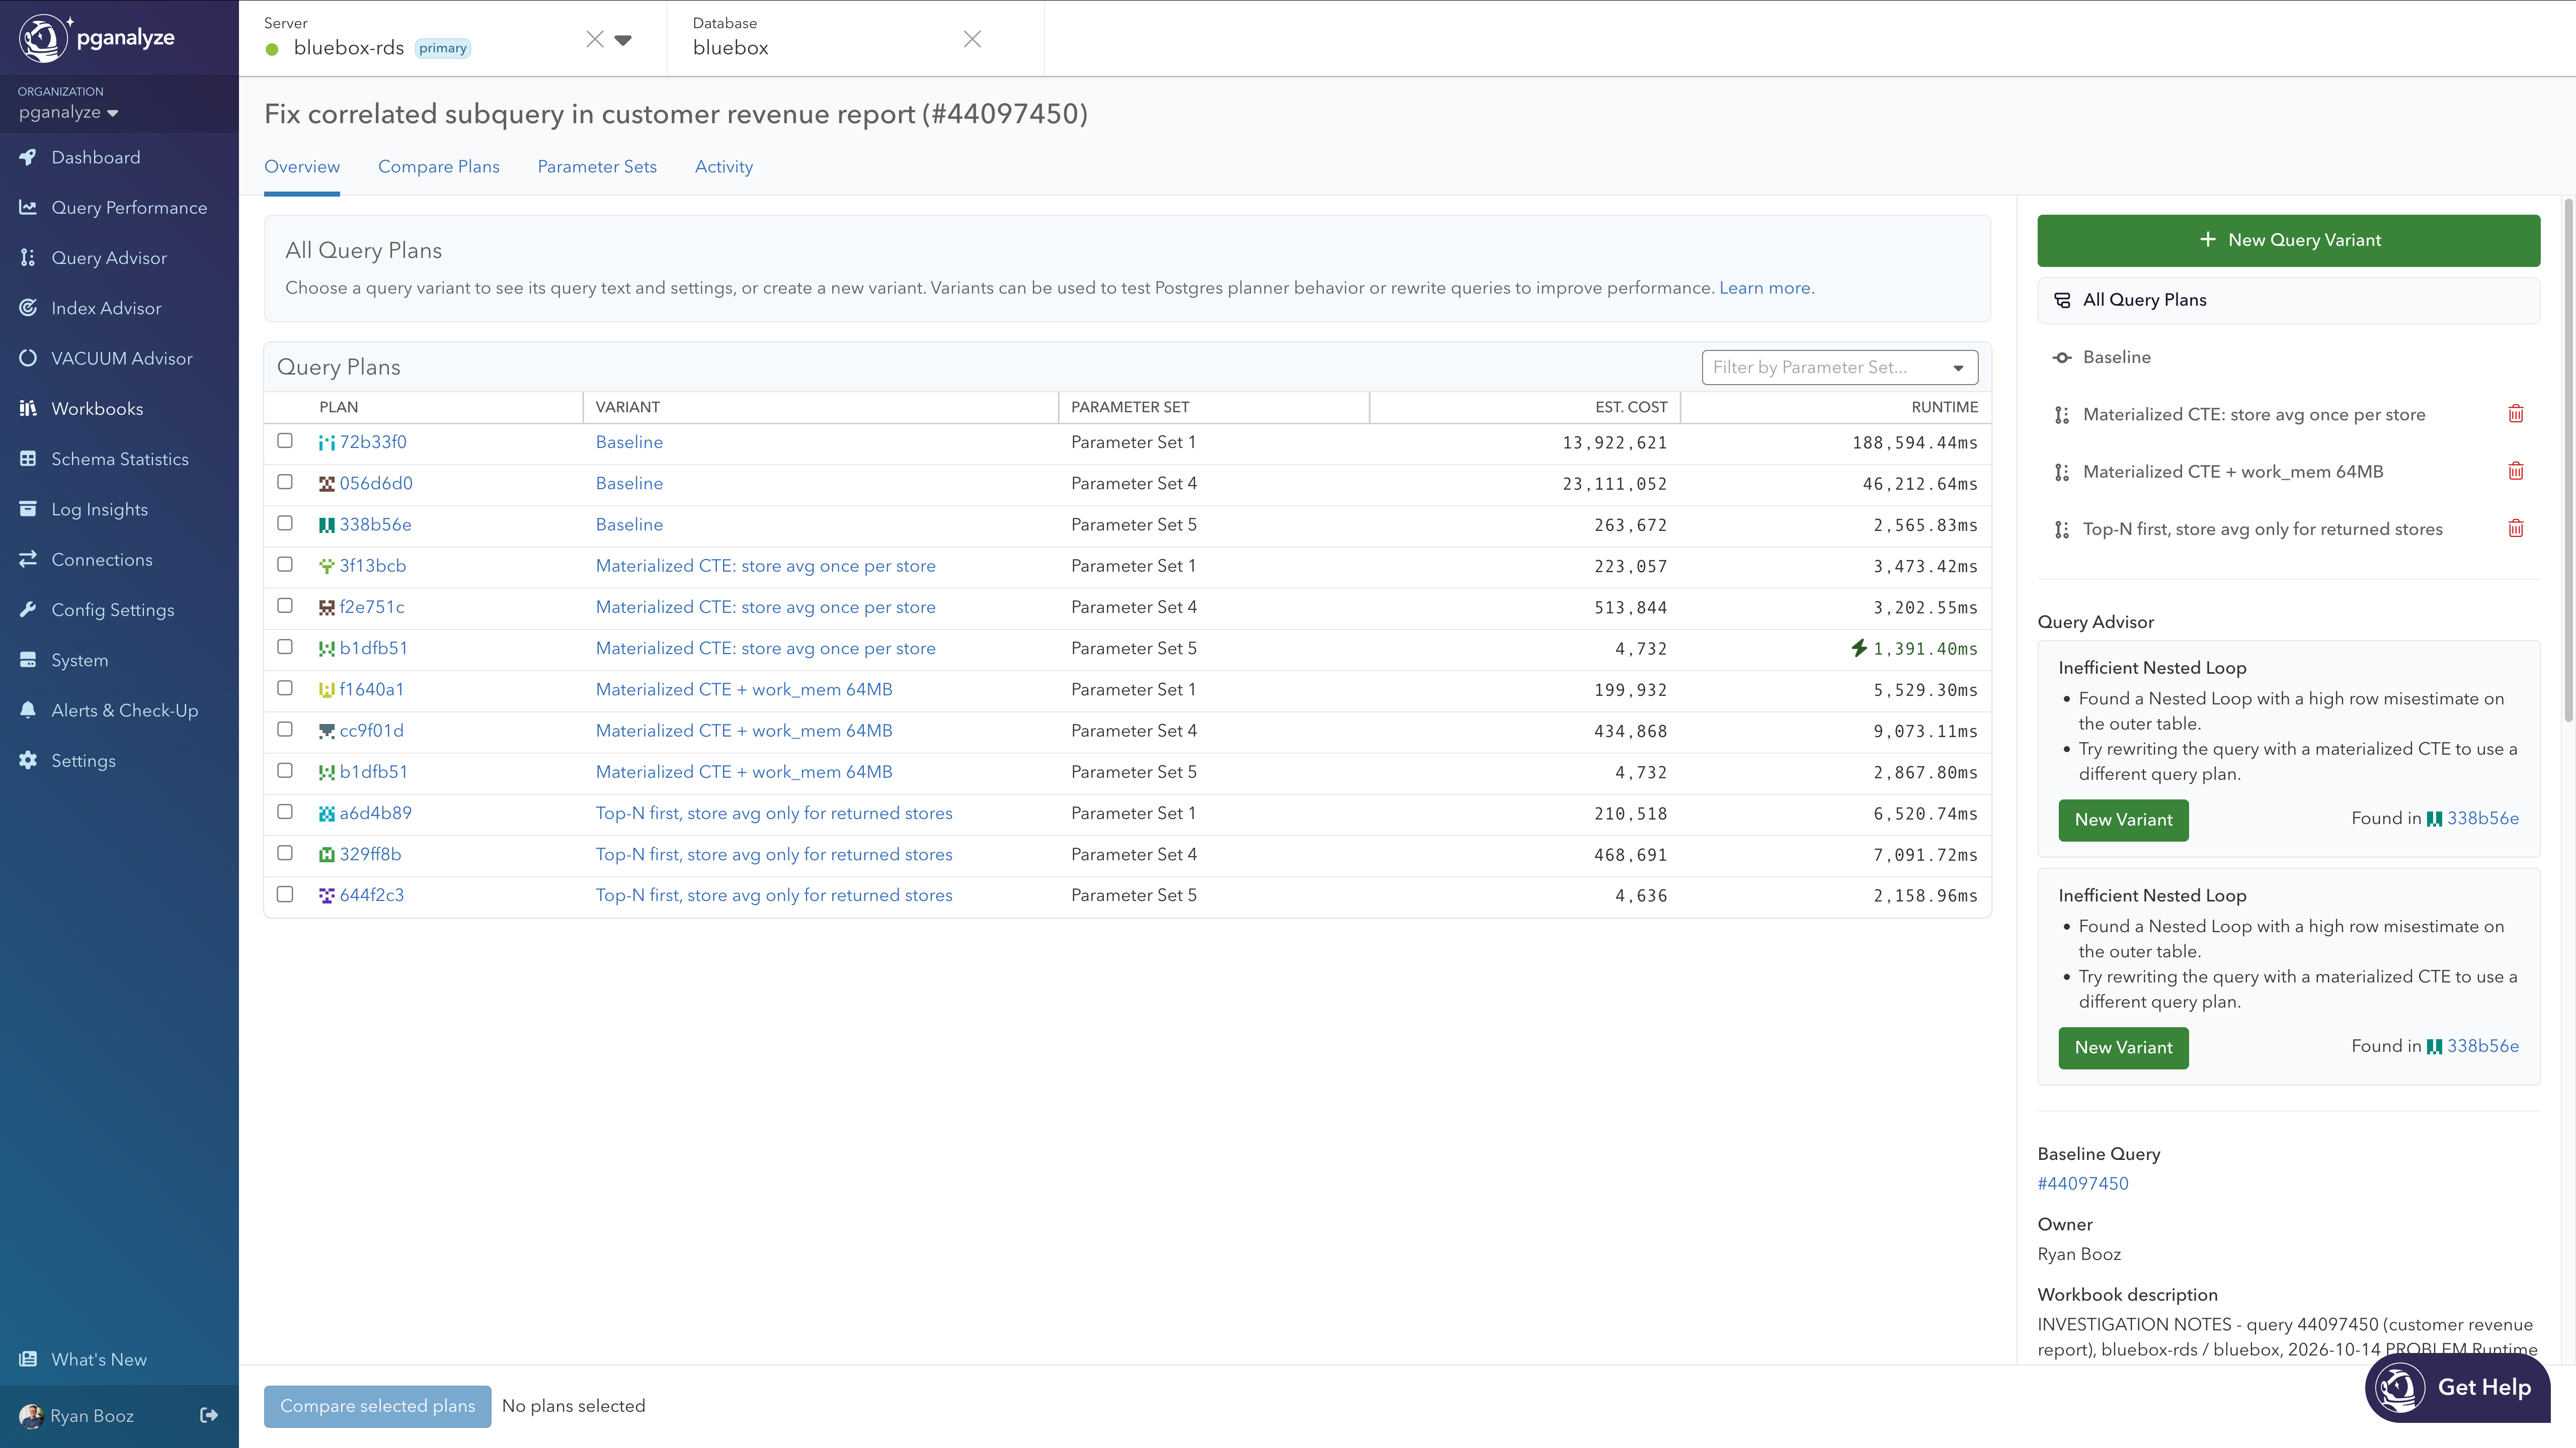Check the box for plan 3f13bcb

coord(285,565)
